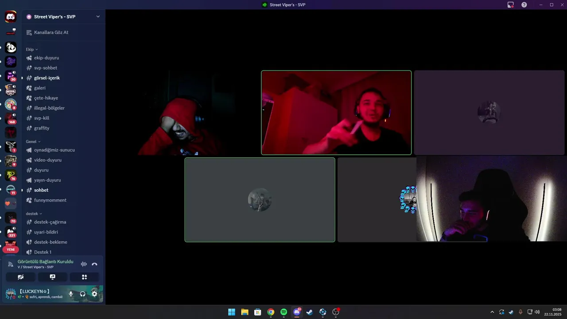567x319 pixels.
Task: Click the skull-ringed avatar in call tile
Action: [x=409, y=200]
